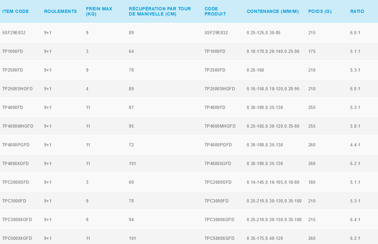Click the 175 weight value

click(312, 52)
